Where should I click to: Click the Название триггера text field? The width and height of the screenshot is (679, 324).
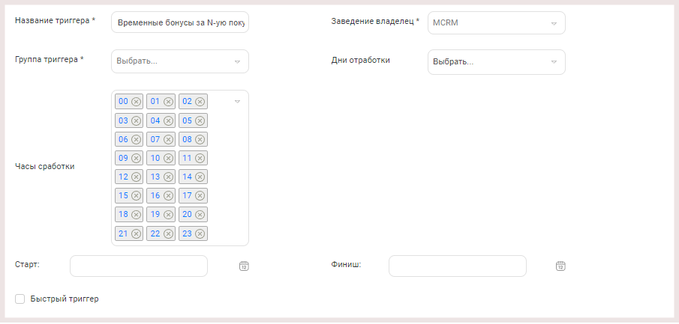pos(180,22)
